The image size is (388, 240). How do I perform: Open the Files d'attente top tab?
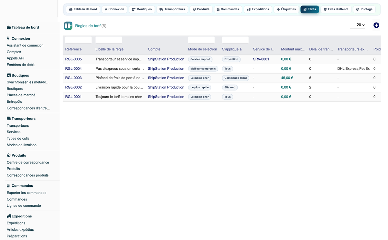[336, 9]
